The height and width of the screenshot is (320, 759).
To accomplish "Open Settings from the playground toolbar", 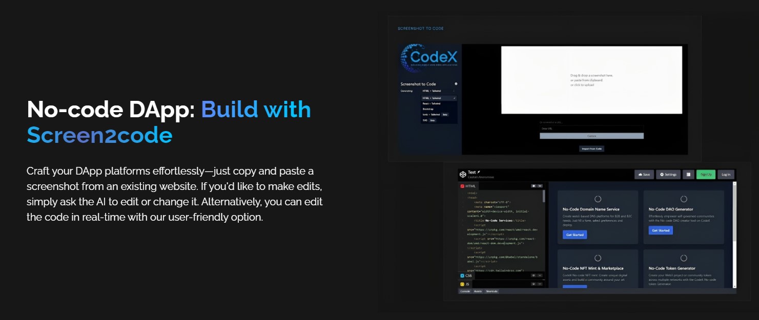I will 668,174.
